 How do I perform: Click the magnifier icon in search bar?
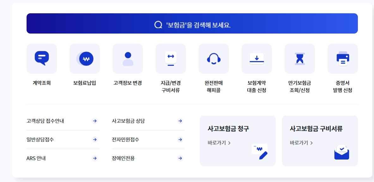coord(158,25)
